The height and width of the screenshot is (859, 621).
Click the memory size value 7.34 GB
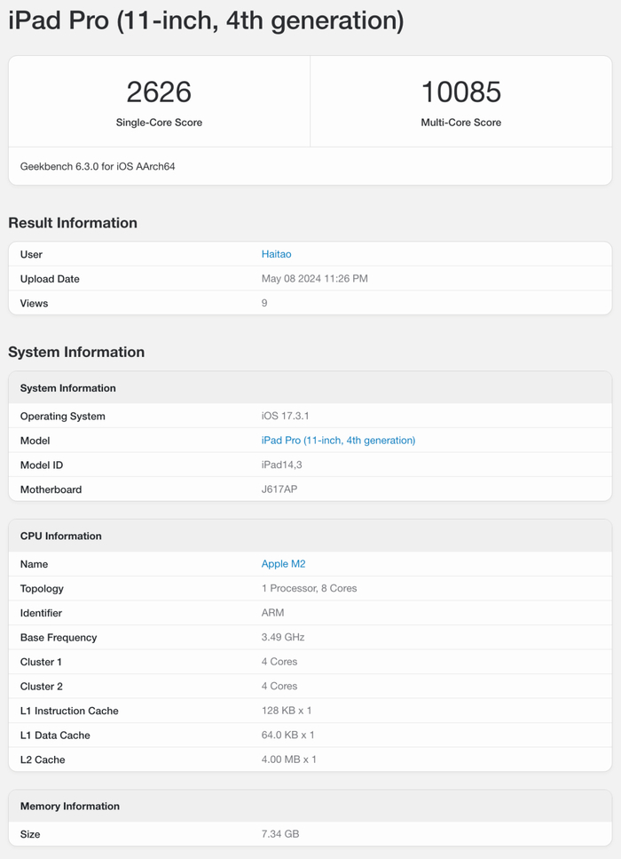pos(280,834)
